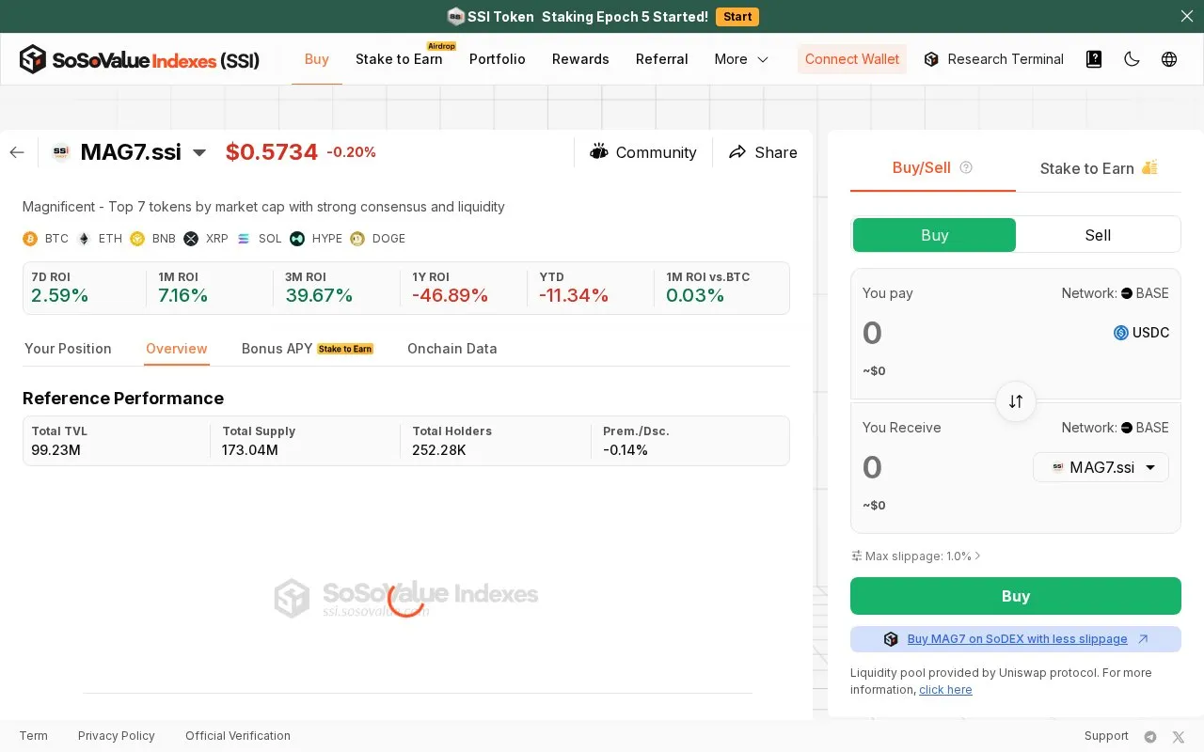
Task: Open Max slippage 1.0% settings
Action: (x=916, y=556)
